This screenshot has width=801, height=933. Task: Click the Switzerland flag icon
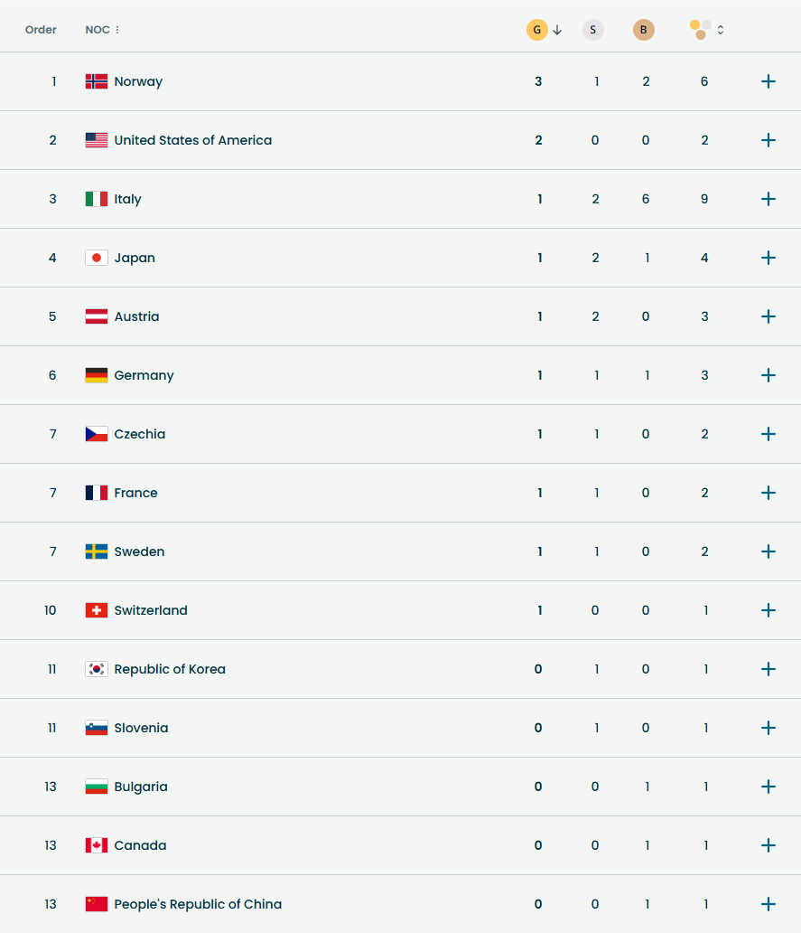click(97, 610)
